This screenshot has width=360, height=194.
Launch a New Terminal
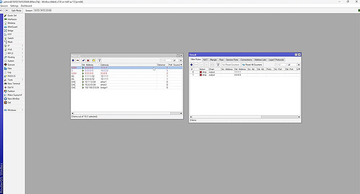[x=14, y=84]
